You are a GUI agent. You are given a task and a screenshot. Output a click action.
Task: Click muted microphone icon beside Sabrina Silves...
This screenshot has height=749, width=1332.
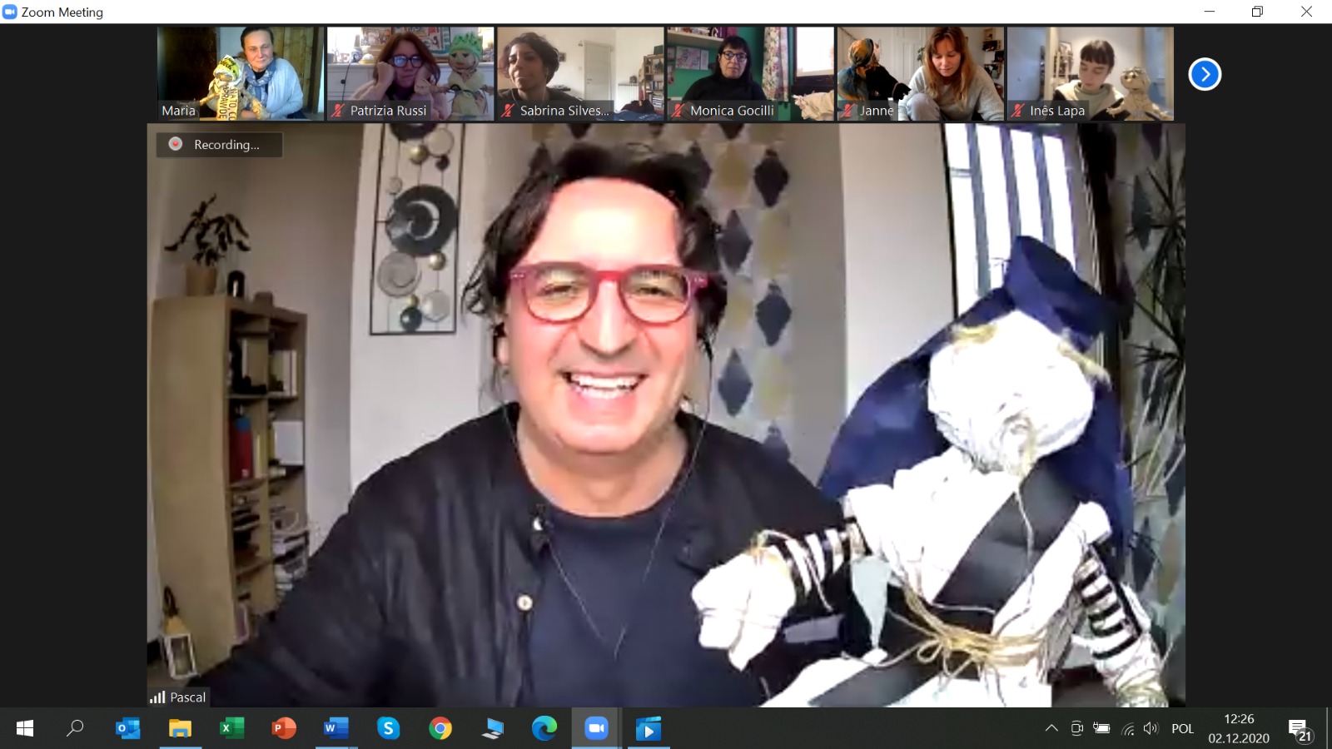[x=508, y=110]
